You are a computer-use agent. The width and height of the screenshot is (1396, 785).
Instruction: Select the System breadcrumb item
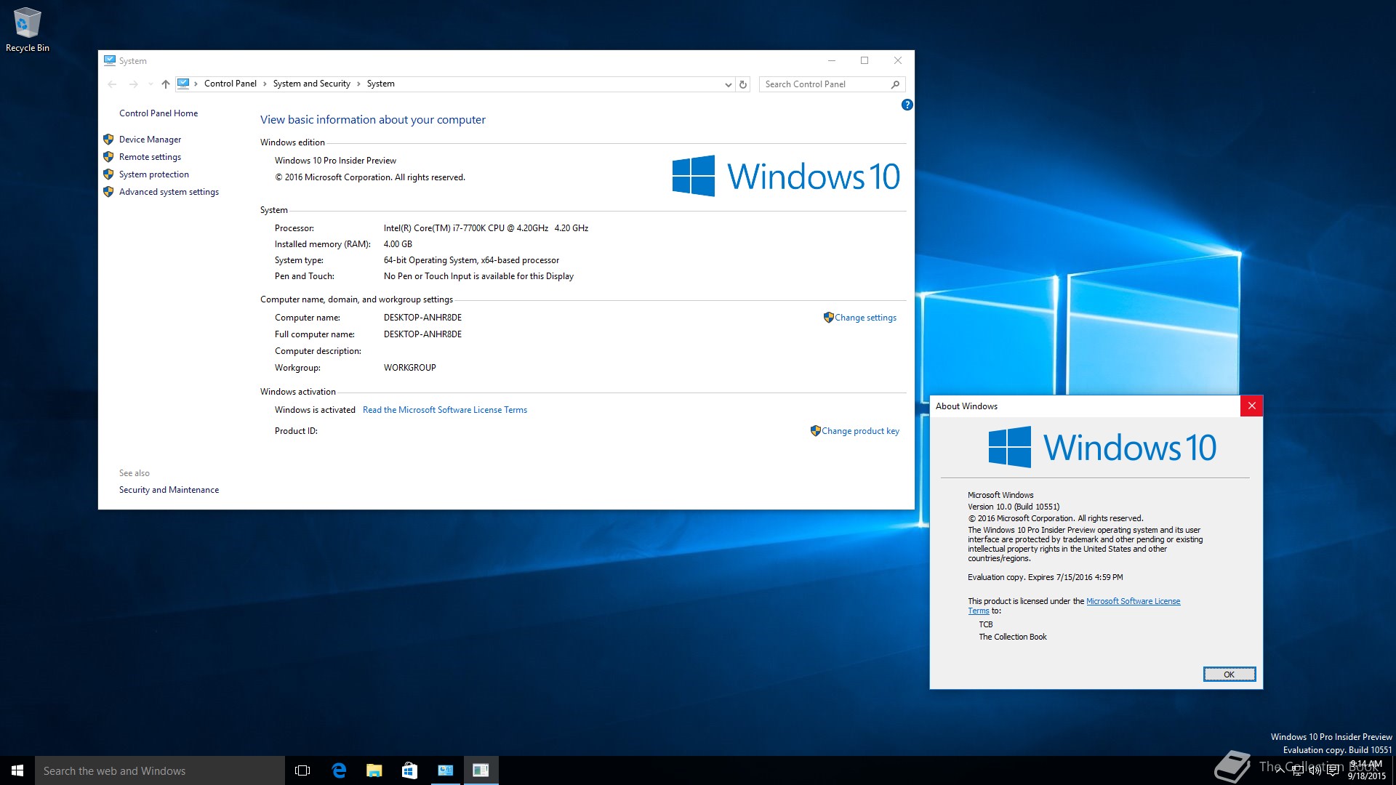(380, 84)
